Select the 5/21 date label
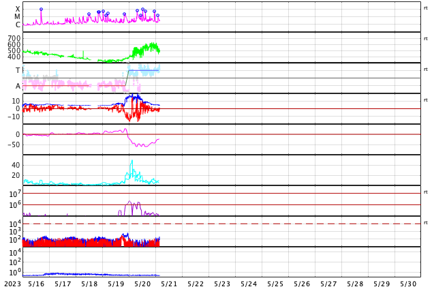The width and height of the screenshot is (432, 289). click(169, 284)
